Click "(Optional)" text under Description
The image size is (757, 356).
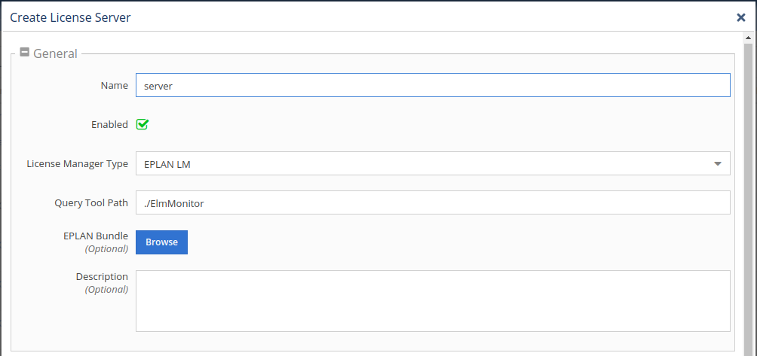point(106,289)
